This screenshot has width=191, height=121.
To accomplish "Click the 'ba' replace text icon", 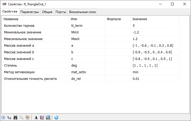I will pyautogui.click(x=9, y=118).
